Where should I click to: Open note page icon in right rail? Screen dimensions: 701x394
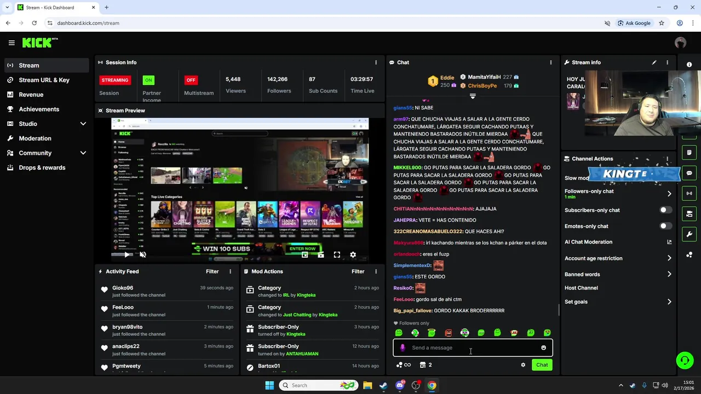689,152
